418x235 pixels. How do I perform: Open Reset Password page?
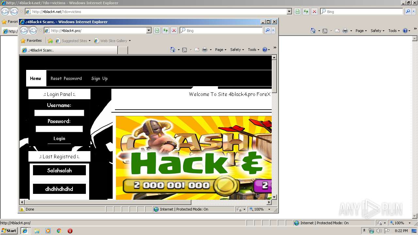(66, 78)
